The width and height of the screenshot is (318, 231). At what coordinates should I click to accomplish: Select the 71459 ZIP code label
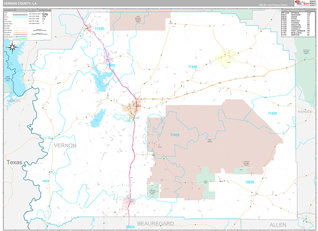[174, 135]
